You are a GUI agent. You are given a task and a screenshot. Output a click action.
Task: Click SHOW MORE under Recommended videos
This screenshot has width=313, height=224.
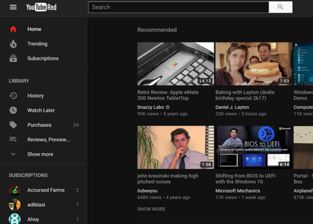click(x=151, y=209)
